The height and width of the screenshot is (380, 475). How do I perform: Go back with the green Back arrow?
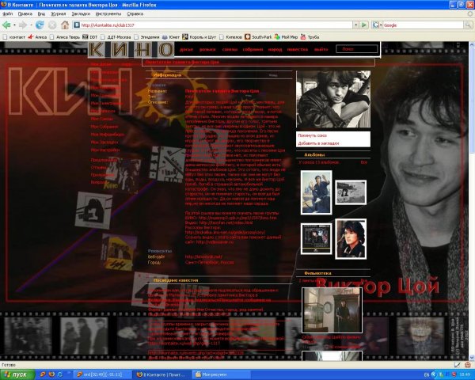6,25
